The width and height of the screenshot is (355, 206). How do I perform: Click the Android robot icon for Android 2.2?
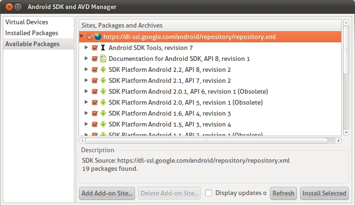103,69
